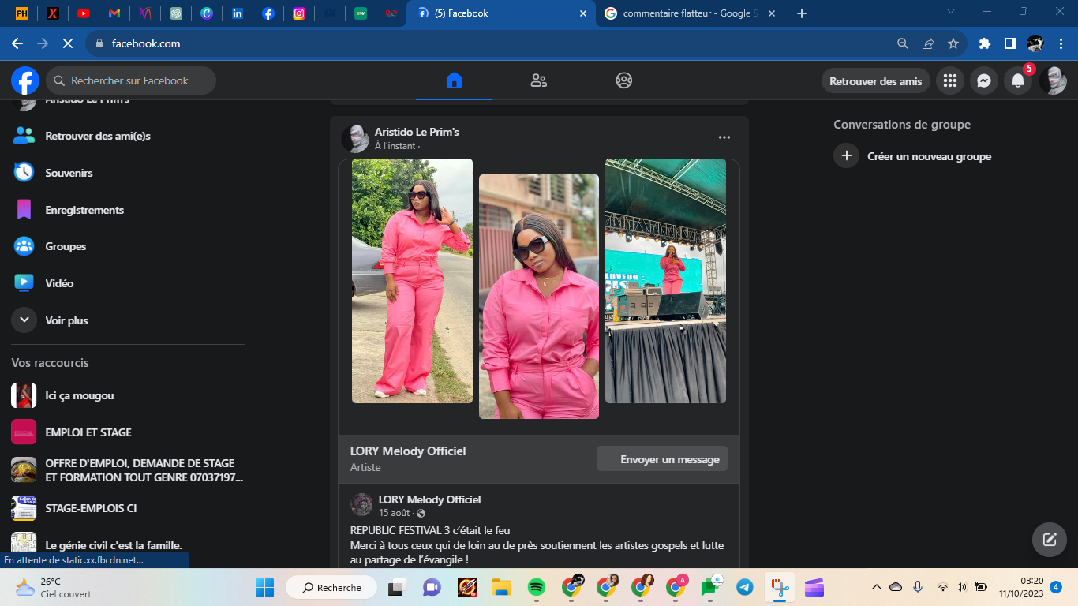Bookmark this page with the star icon

[x=953, y=43]
